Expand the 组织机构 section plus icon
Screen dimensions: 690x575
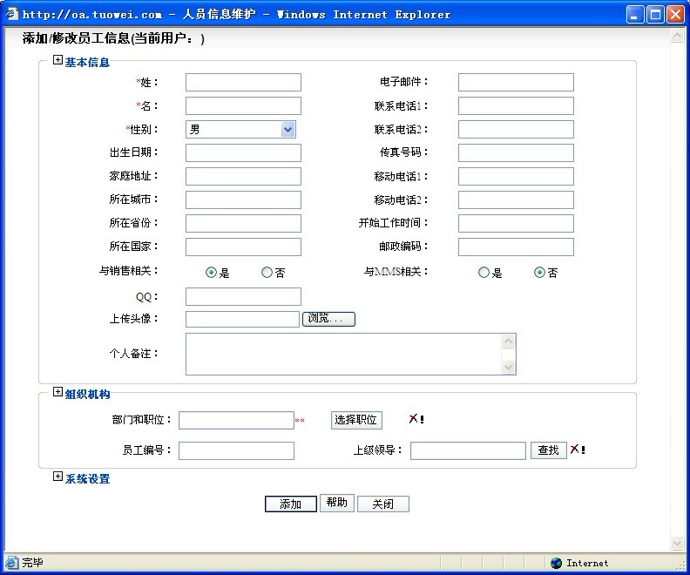point(58,393)
